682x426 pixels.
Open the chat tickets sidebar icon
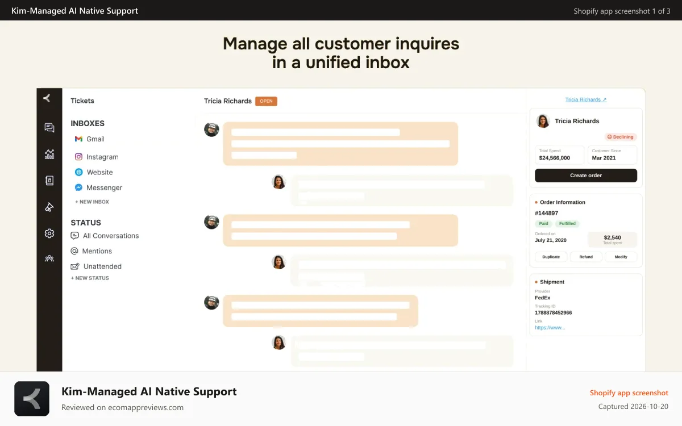[x=49, y=128]
